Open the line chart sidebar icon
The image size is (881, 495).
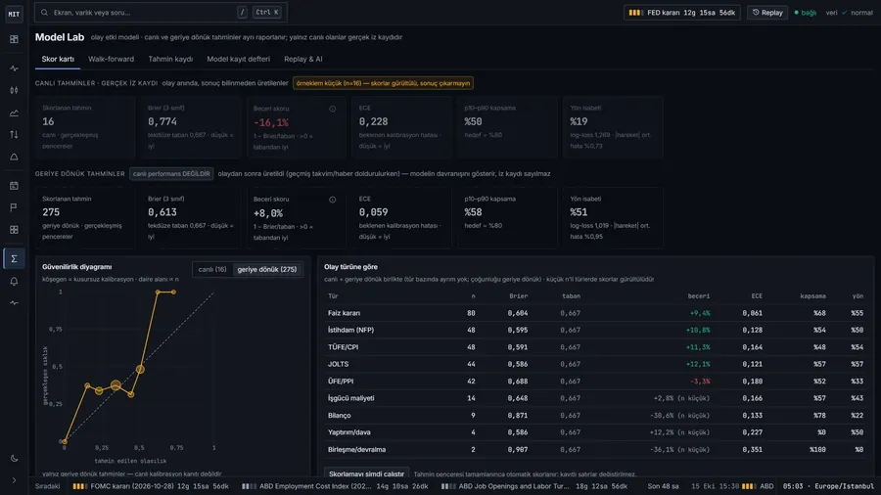(x=14, y=112)
